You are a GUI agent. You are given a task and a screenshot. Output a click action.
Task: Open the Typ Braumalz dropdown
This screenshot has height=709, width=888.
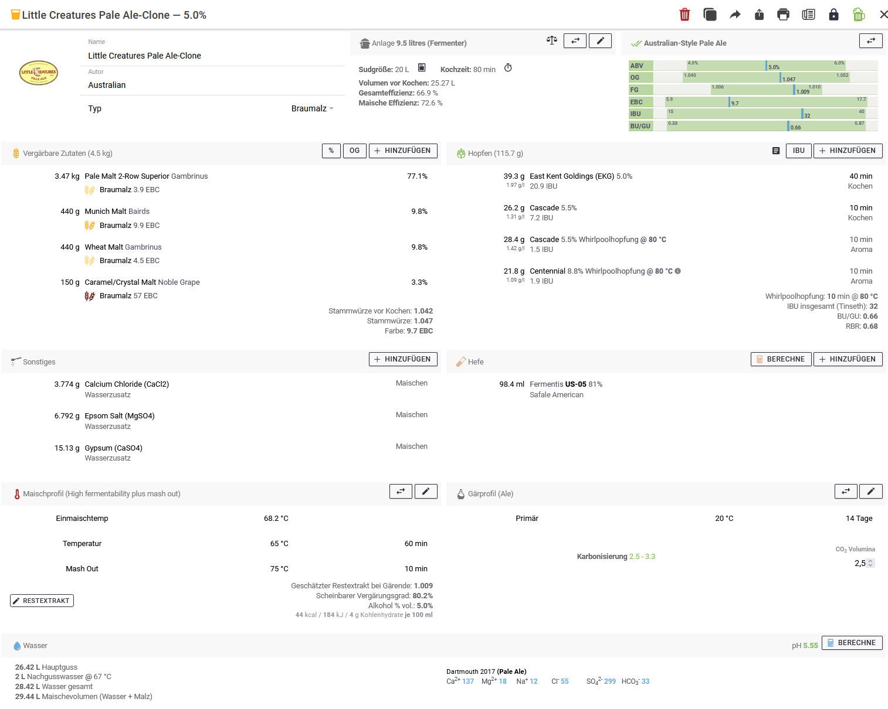312,108
